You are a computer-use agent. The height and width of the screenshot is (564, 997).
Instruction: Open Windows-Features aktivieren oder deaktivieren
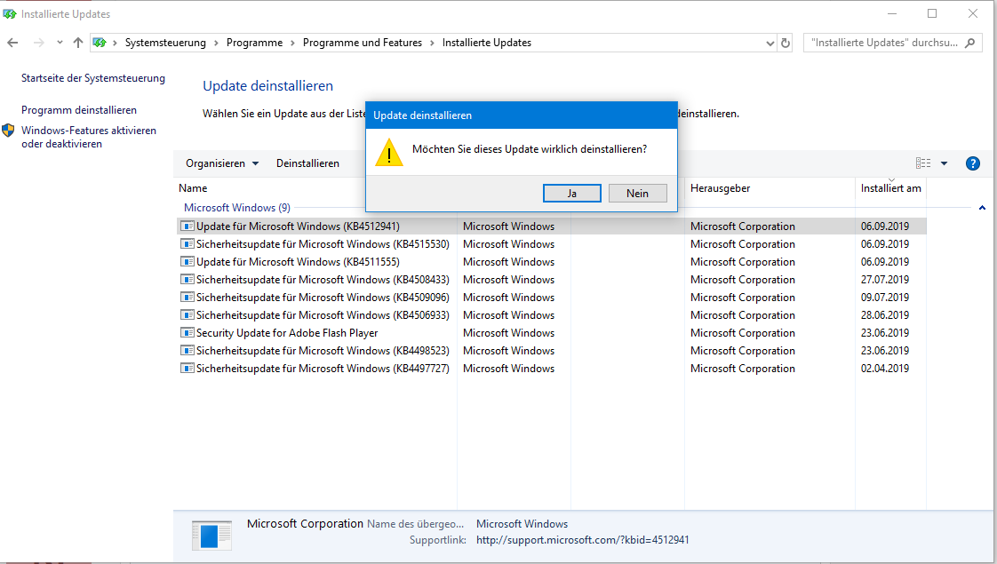(x=88, y=137)
